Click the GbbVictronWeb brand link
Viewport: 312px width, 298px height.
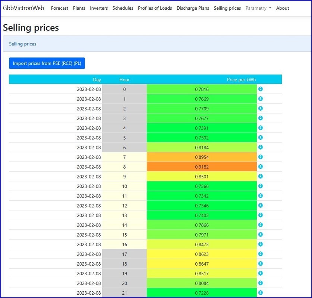tap(23, 8)
